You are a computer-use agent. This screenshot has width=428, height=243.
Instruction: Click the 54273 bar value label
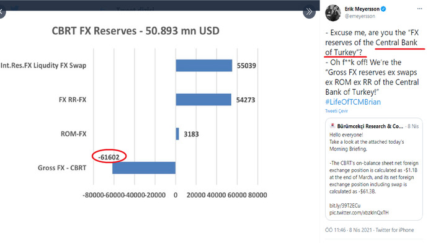[246, 100]
